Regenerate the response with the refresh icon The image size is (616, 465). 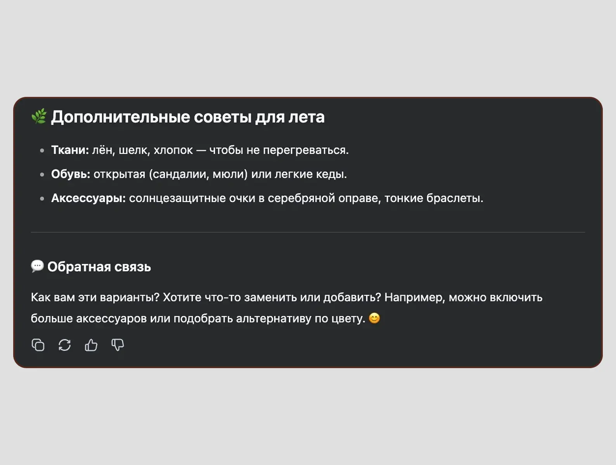(64, 345)
